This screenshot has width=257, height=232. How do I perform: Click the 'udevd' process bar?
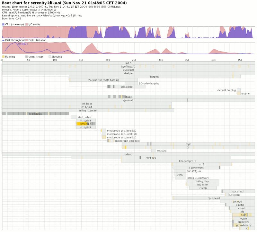128,154
